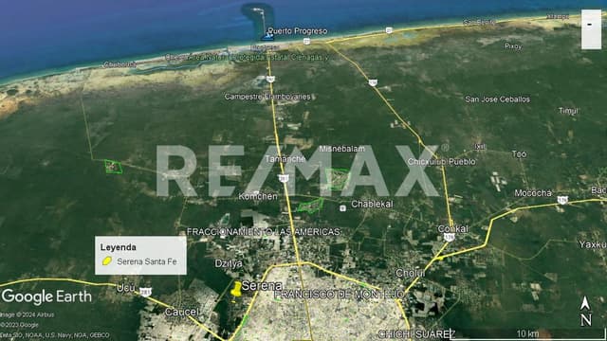Click the Image 2024 Airbus attribution text
Viewport: 607px width, 341px height.
pyautogui.click(x=28, y=315)
